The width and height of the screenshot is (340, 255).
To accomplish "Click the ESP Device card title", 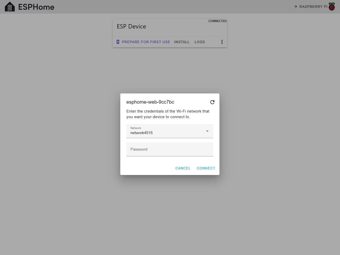I will tap(131, 26).
